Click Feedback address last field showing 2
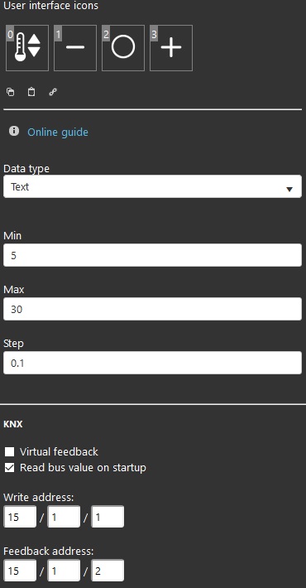The width and height of the screenshot is (306, 588). coord(108,571)
